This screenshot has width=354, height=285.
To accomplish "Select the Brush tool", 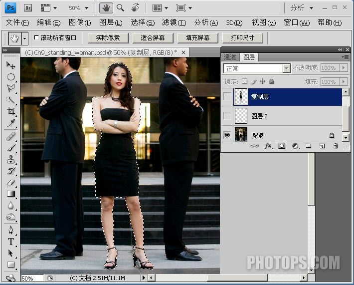I will [x=10, y=148].
